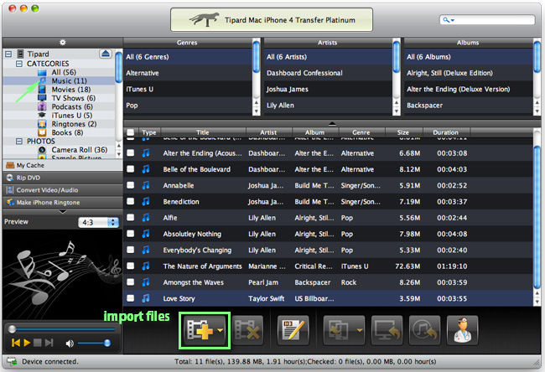Image resolution: width=545 pixels, height=372 pixels.
Task: Check the Alfie row checkbox
Action: click(x=130, y=217)
